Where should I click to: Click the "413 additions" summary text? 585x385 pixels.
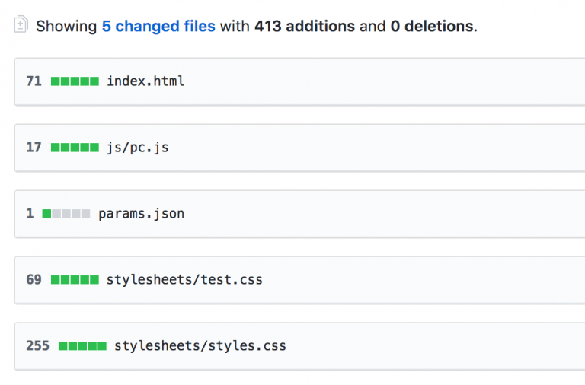[x=304, y=26]
